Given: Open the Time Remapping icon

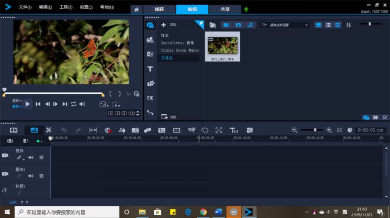Looking at the screenshot, I should [192, 130].
